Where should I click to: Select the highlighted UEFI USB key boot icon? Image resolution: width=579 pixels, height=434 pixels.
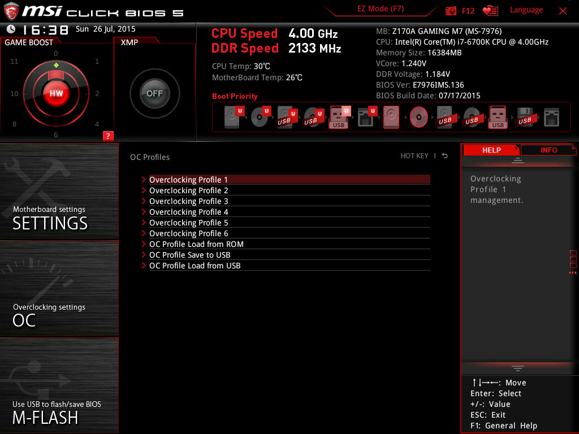[x=340, y=117]
